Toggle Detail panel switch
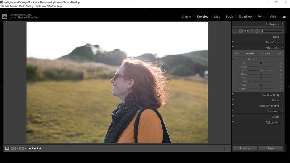 coord(233,99)
